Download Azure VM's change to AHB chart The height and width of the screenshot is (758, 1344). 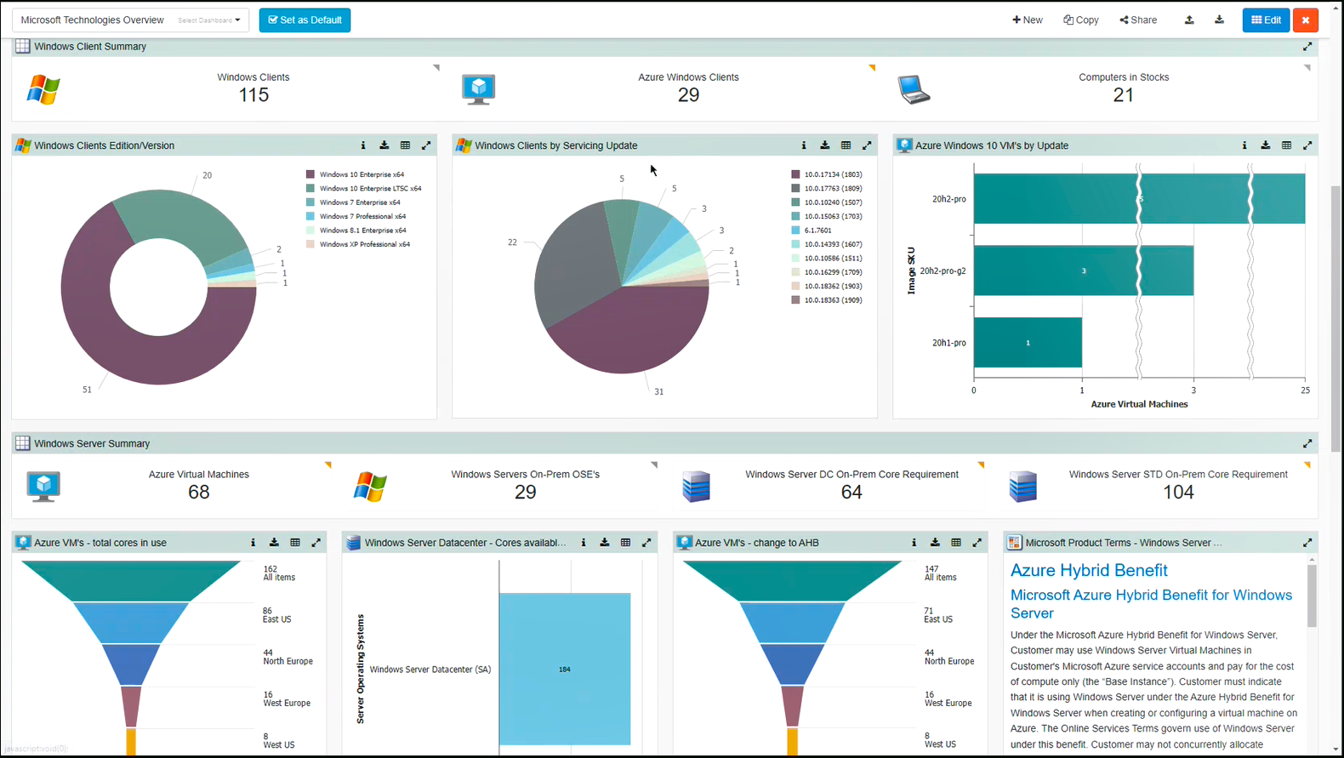tap(935, 543)
